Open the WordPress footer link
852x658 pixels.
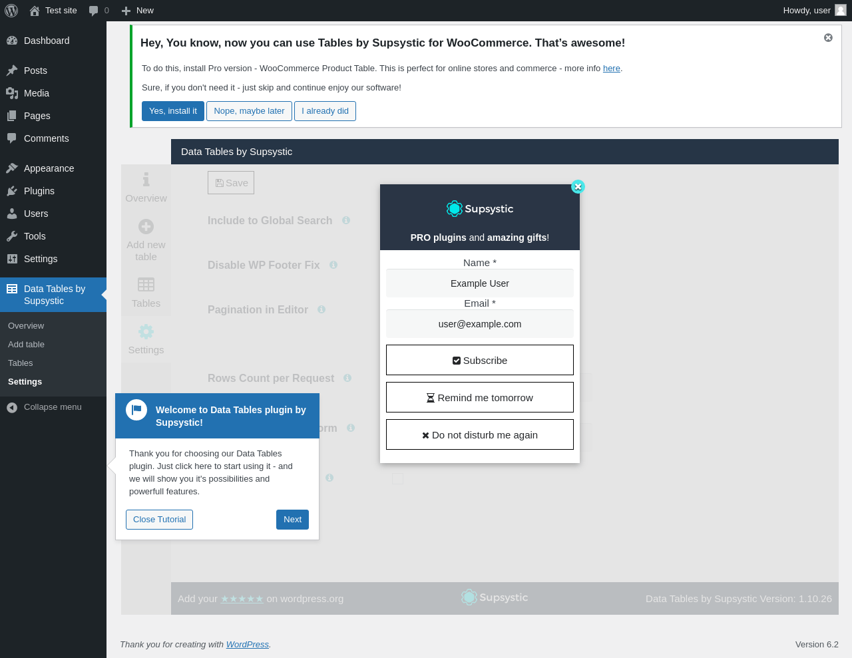coord(248,645)
